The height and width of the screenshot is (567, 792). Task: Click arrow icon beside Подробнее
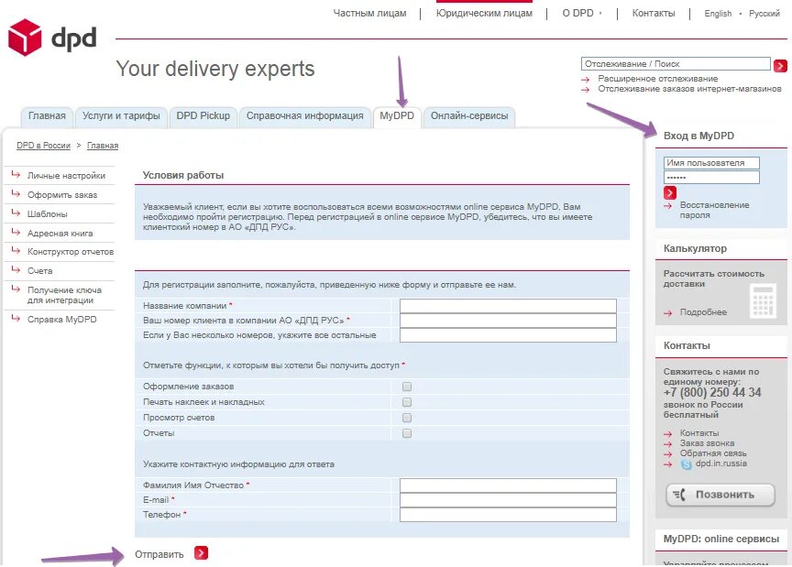pyautogui.click(x=668, y=313)
